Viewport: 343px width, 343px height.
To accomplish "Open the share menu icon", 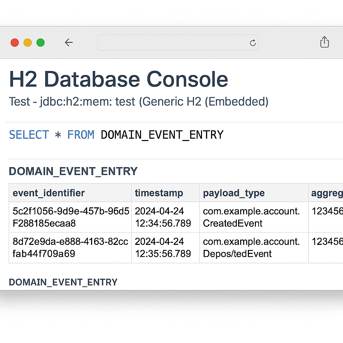I will coord(324,42).
